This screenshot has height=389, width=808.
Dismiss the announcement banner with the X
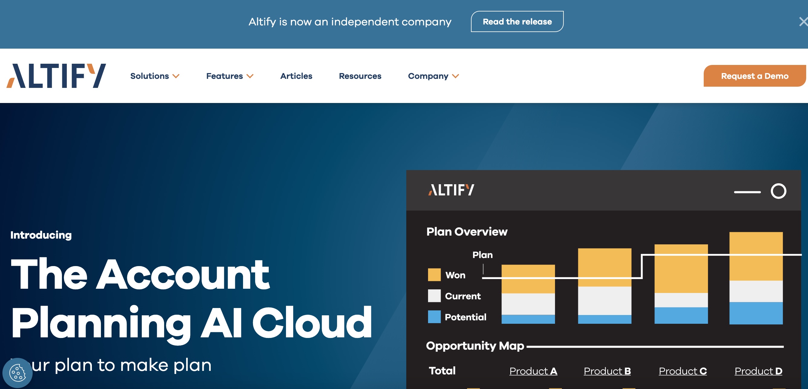pyautogui.click(x=803, y=22)
